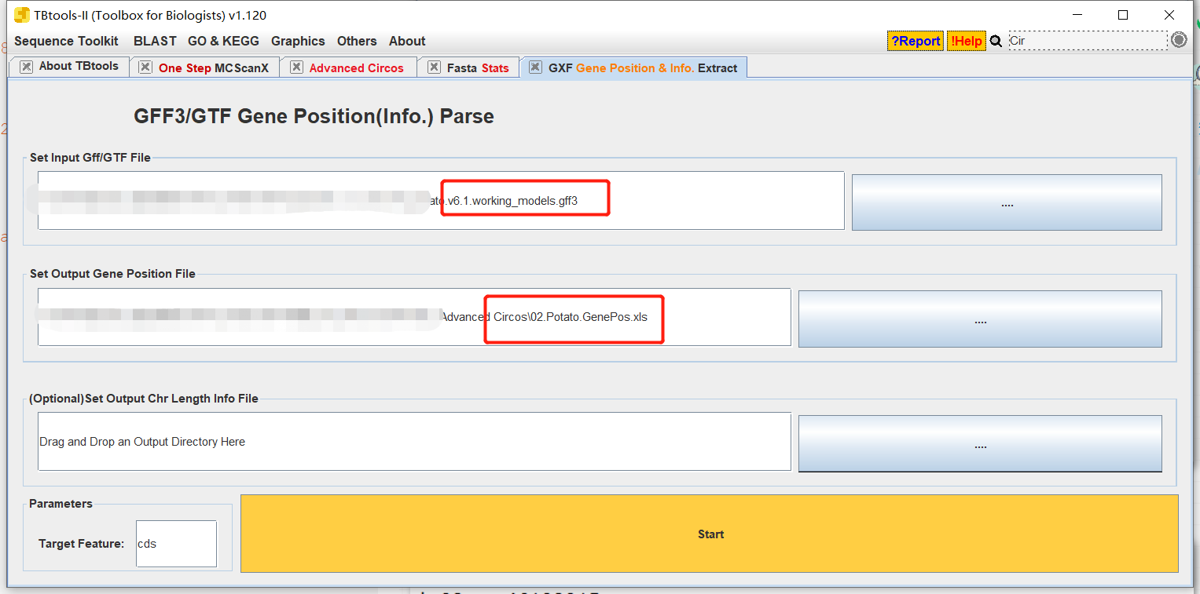Click the GFF3/GTF Gene Position(Info.) Parse heading
Screen dimensions: 1200x594
pyautogui.click(x=314, y=117)
